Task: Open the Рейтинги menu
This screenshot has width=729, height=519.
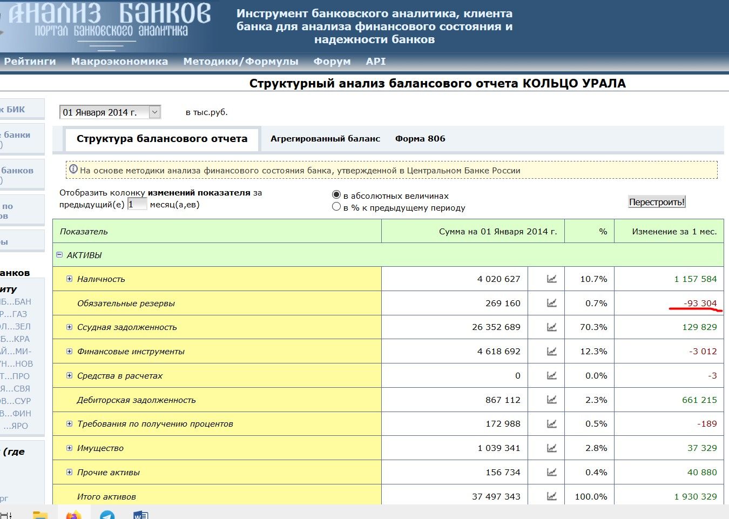Action: pos(30,62)
